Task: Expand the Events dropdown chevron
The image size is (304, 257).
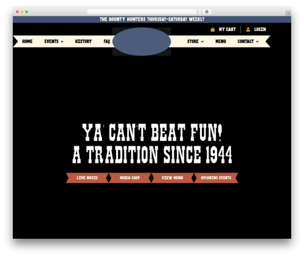Action: click(62, 41)
